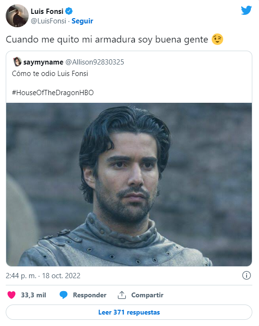Like the tweet with heart icon

pos(11,295)
